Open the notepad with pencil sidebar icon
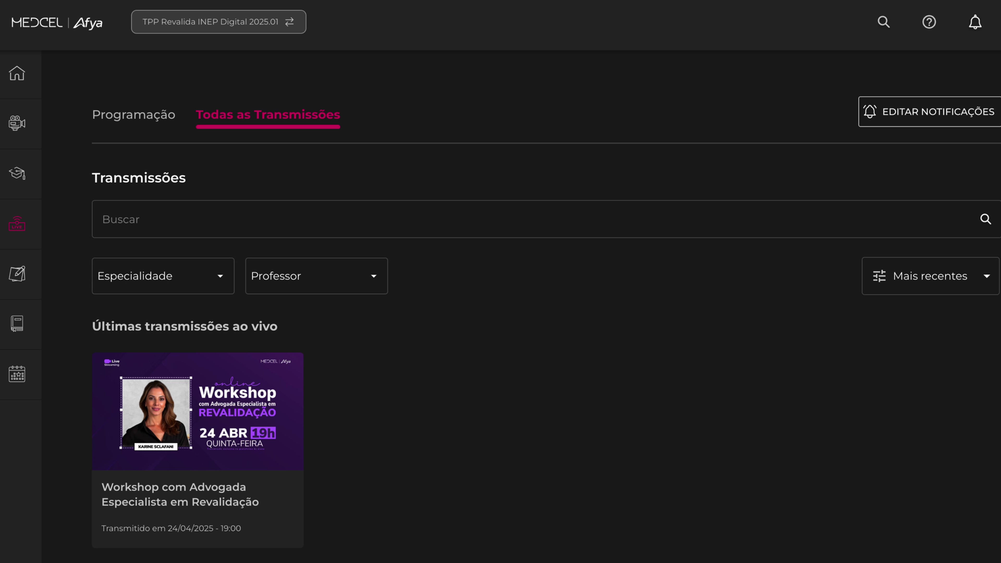This screenshot has width=1001, height=563. (x=17, y=273)
